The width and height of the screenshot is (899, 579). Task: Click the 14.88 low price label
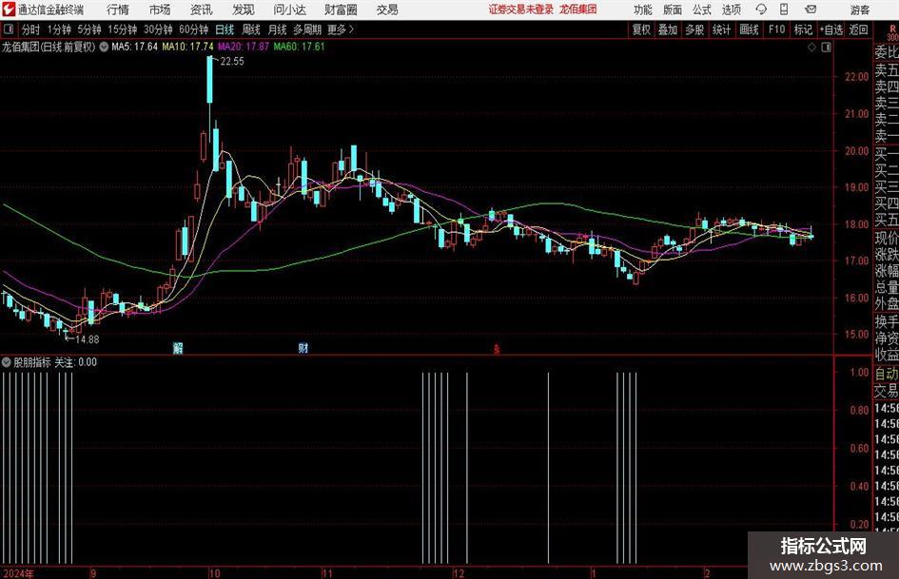coord(88,339)
